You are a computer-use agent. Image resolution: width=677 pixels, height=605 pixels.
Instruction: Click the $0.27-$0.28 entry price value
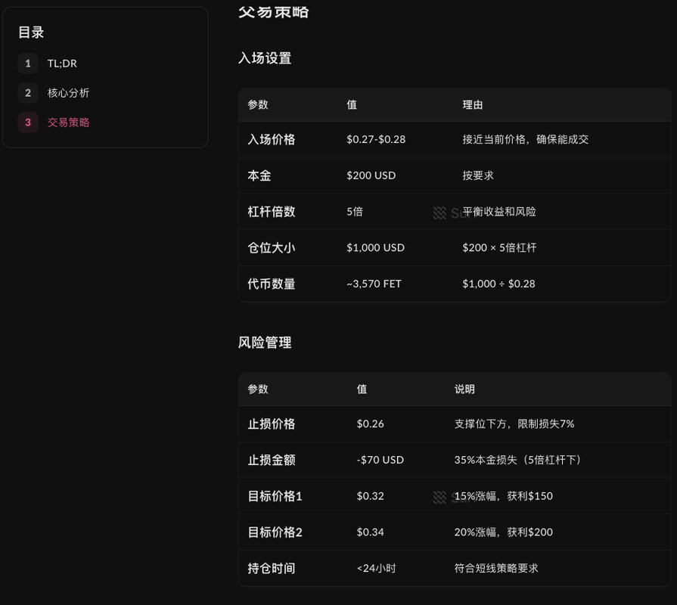click(376, 139)
